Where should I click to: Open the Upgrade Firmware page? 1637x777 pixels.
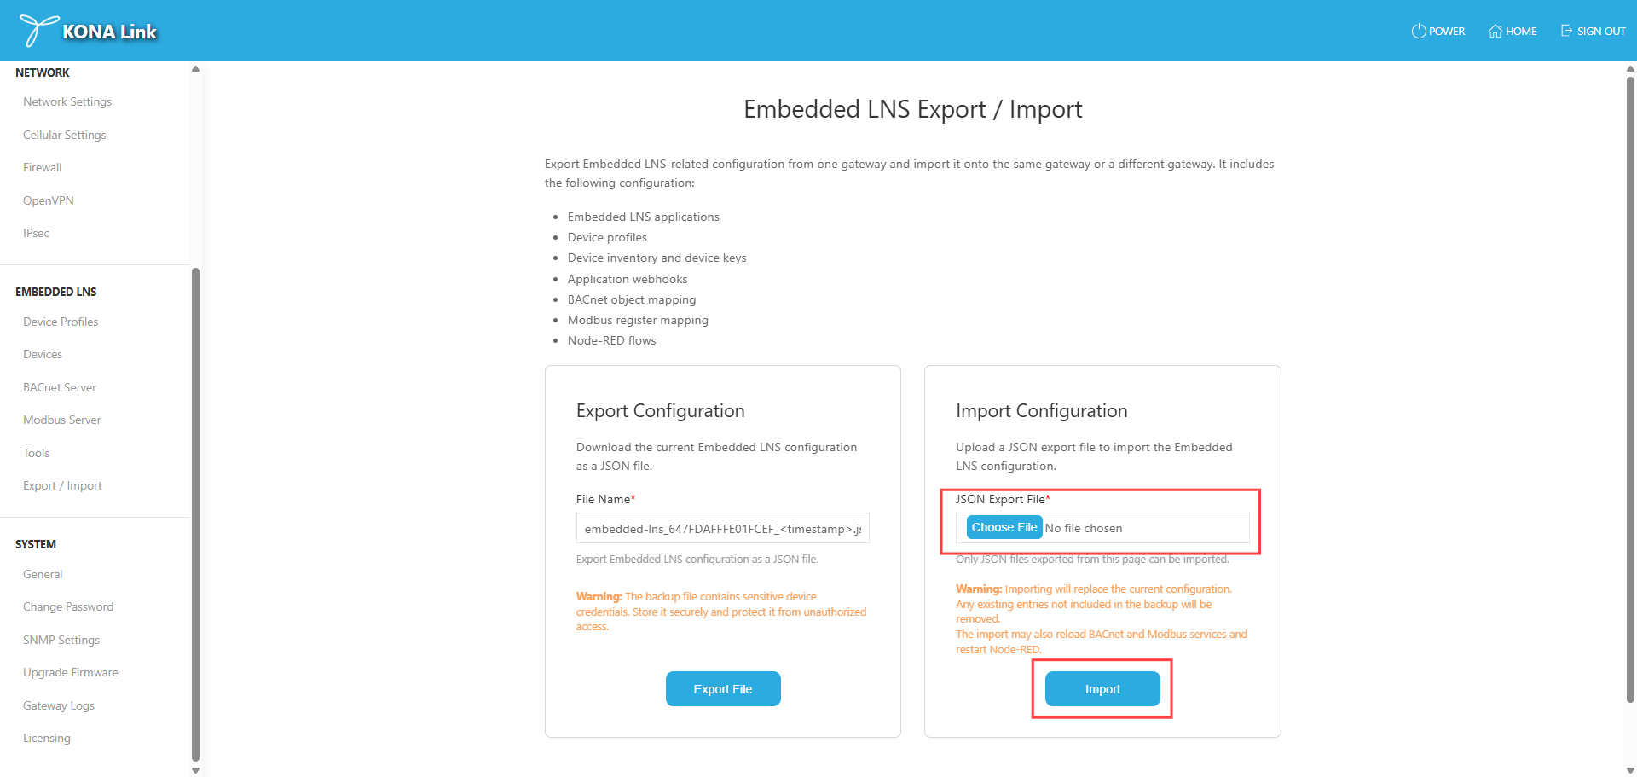pyautogui.click(x=71, y=672)
